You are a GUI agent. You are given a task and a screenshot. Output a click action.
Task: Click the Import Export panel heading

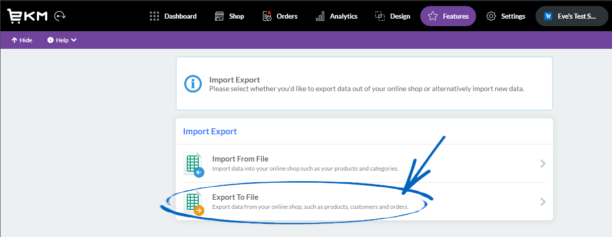pyautogui.click(x=210, y=131)
